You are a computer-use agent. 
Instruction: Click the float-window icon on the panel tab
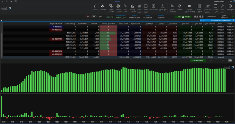point(205,20)
